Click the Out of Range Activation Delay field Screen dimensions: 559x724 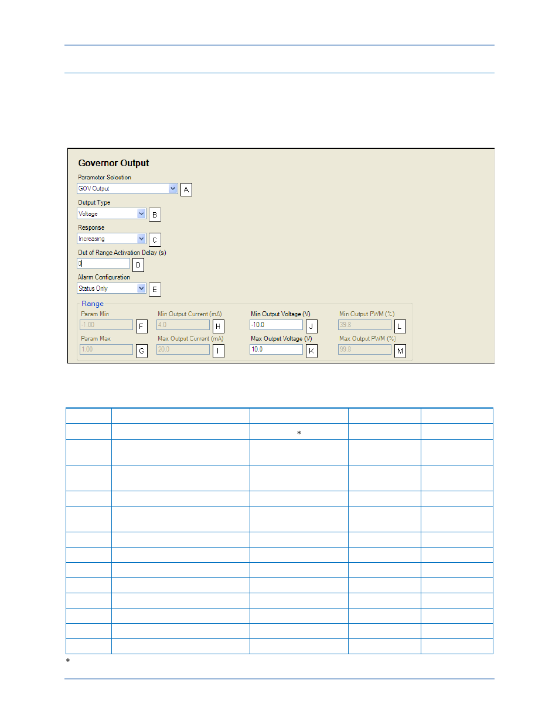pyautogui.click(x=103, y=264)
